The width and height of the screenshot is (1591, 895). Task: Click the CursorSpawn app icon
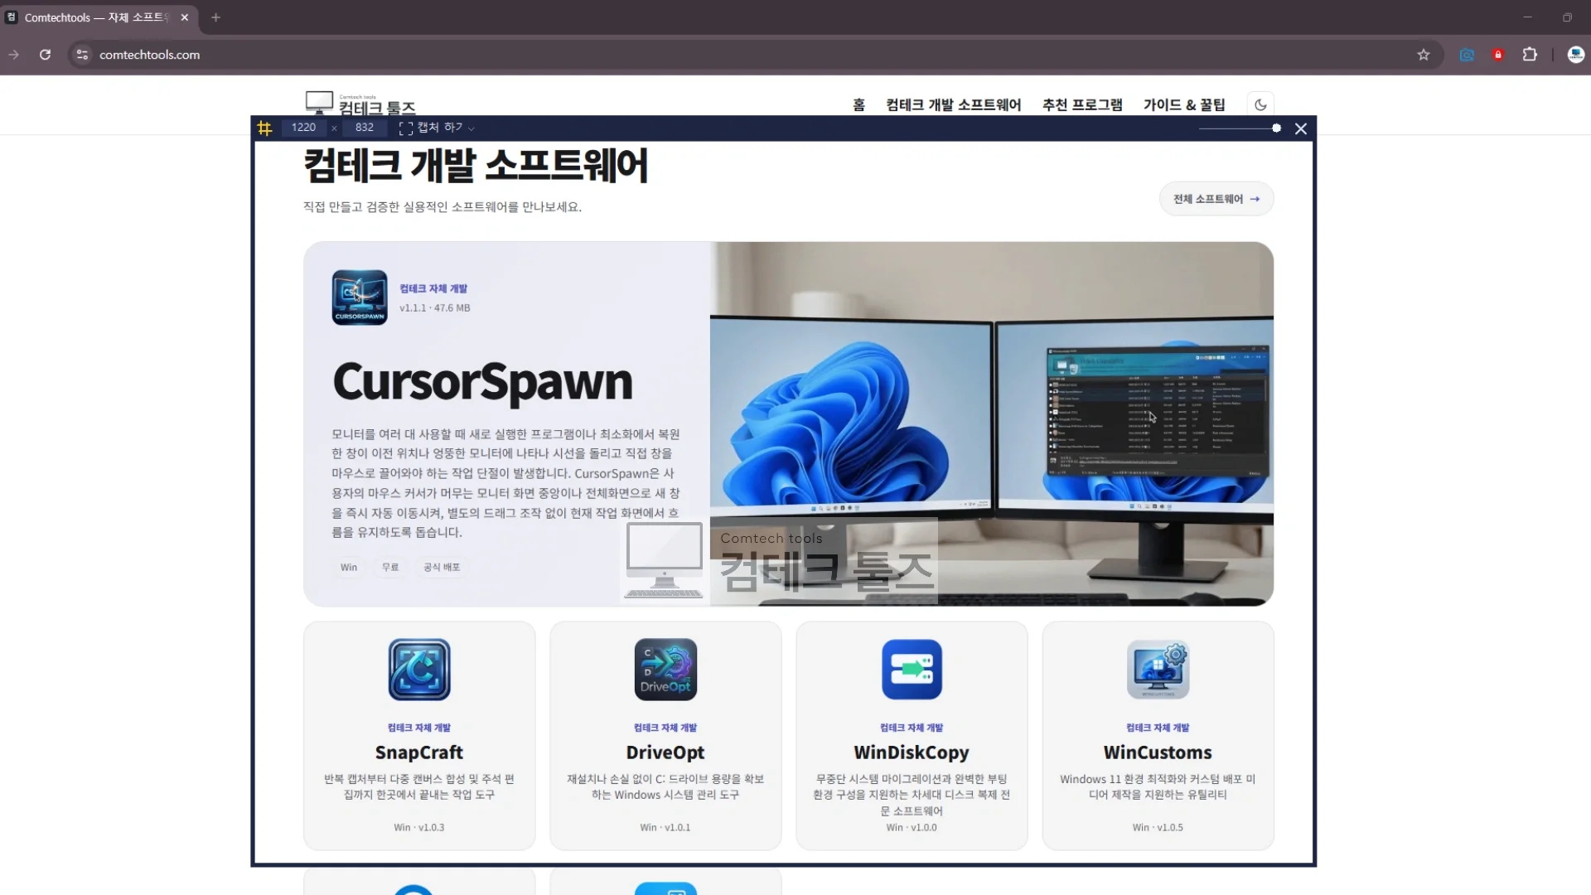[x=360, y=298]
